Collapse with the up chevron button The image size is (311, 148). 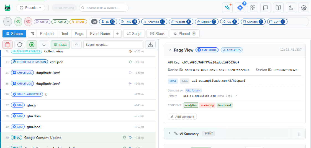pos(76,45)
